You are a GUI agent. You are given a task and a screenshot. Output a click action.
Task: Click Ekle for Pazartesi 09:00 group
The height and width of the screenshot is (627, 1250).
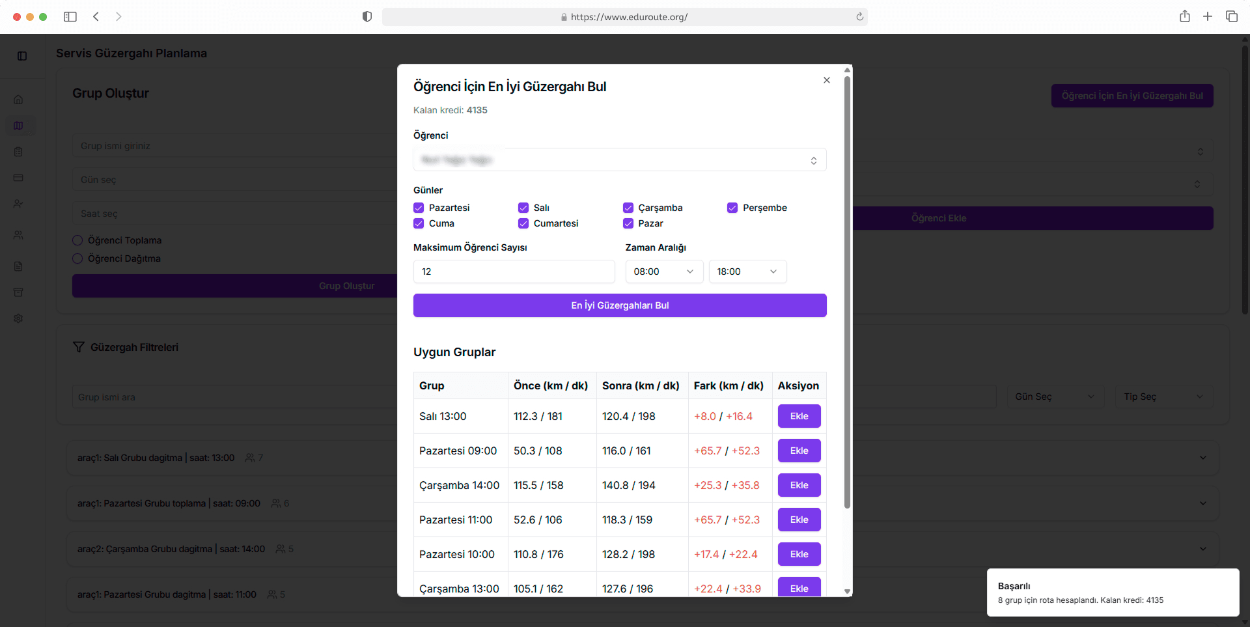coord(799,451)
